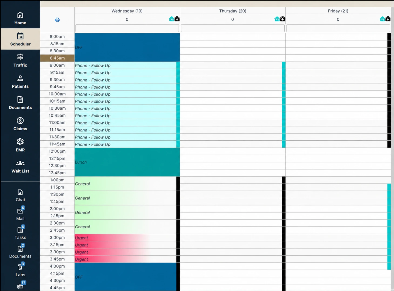The width and height of the screenshot is (394, 291).
Task: Open Documents below Patients in sidebar
Action: [x=20, y=103]
